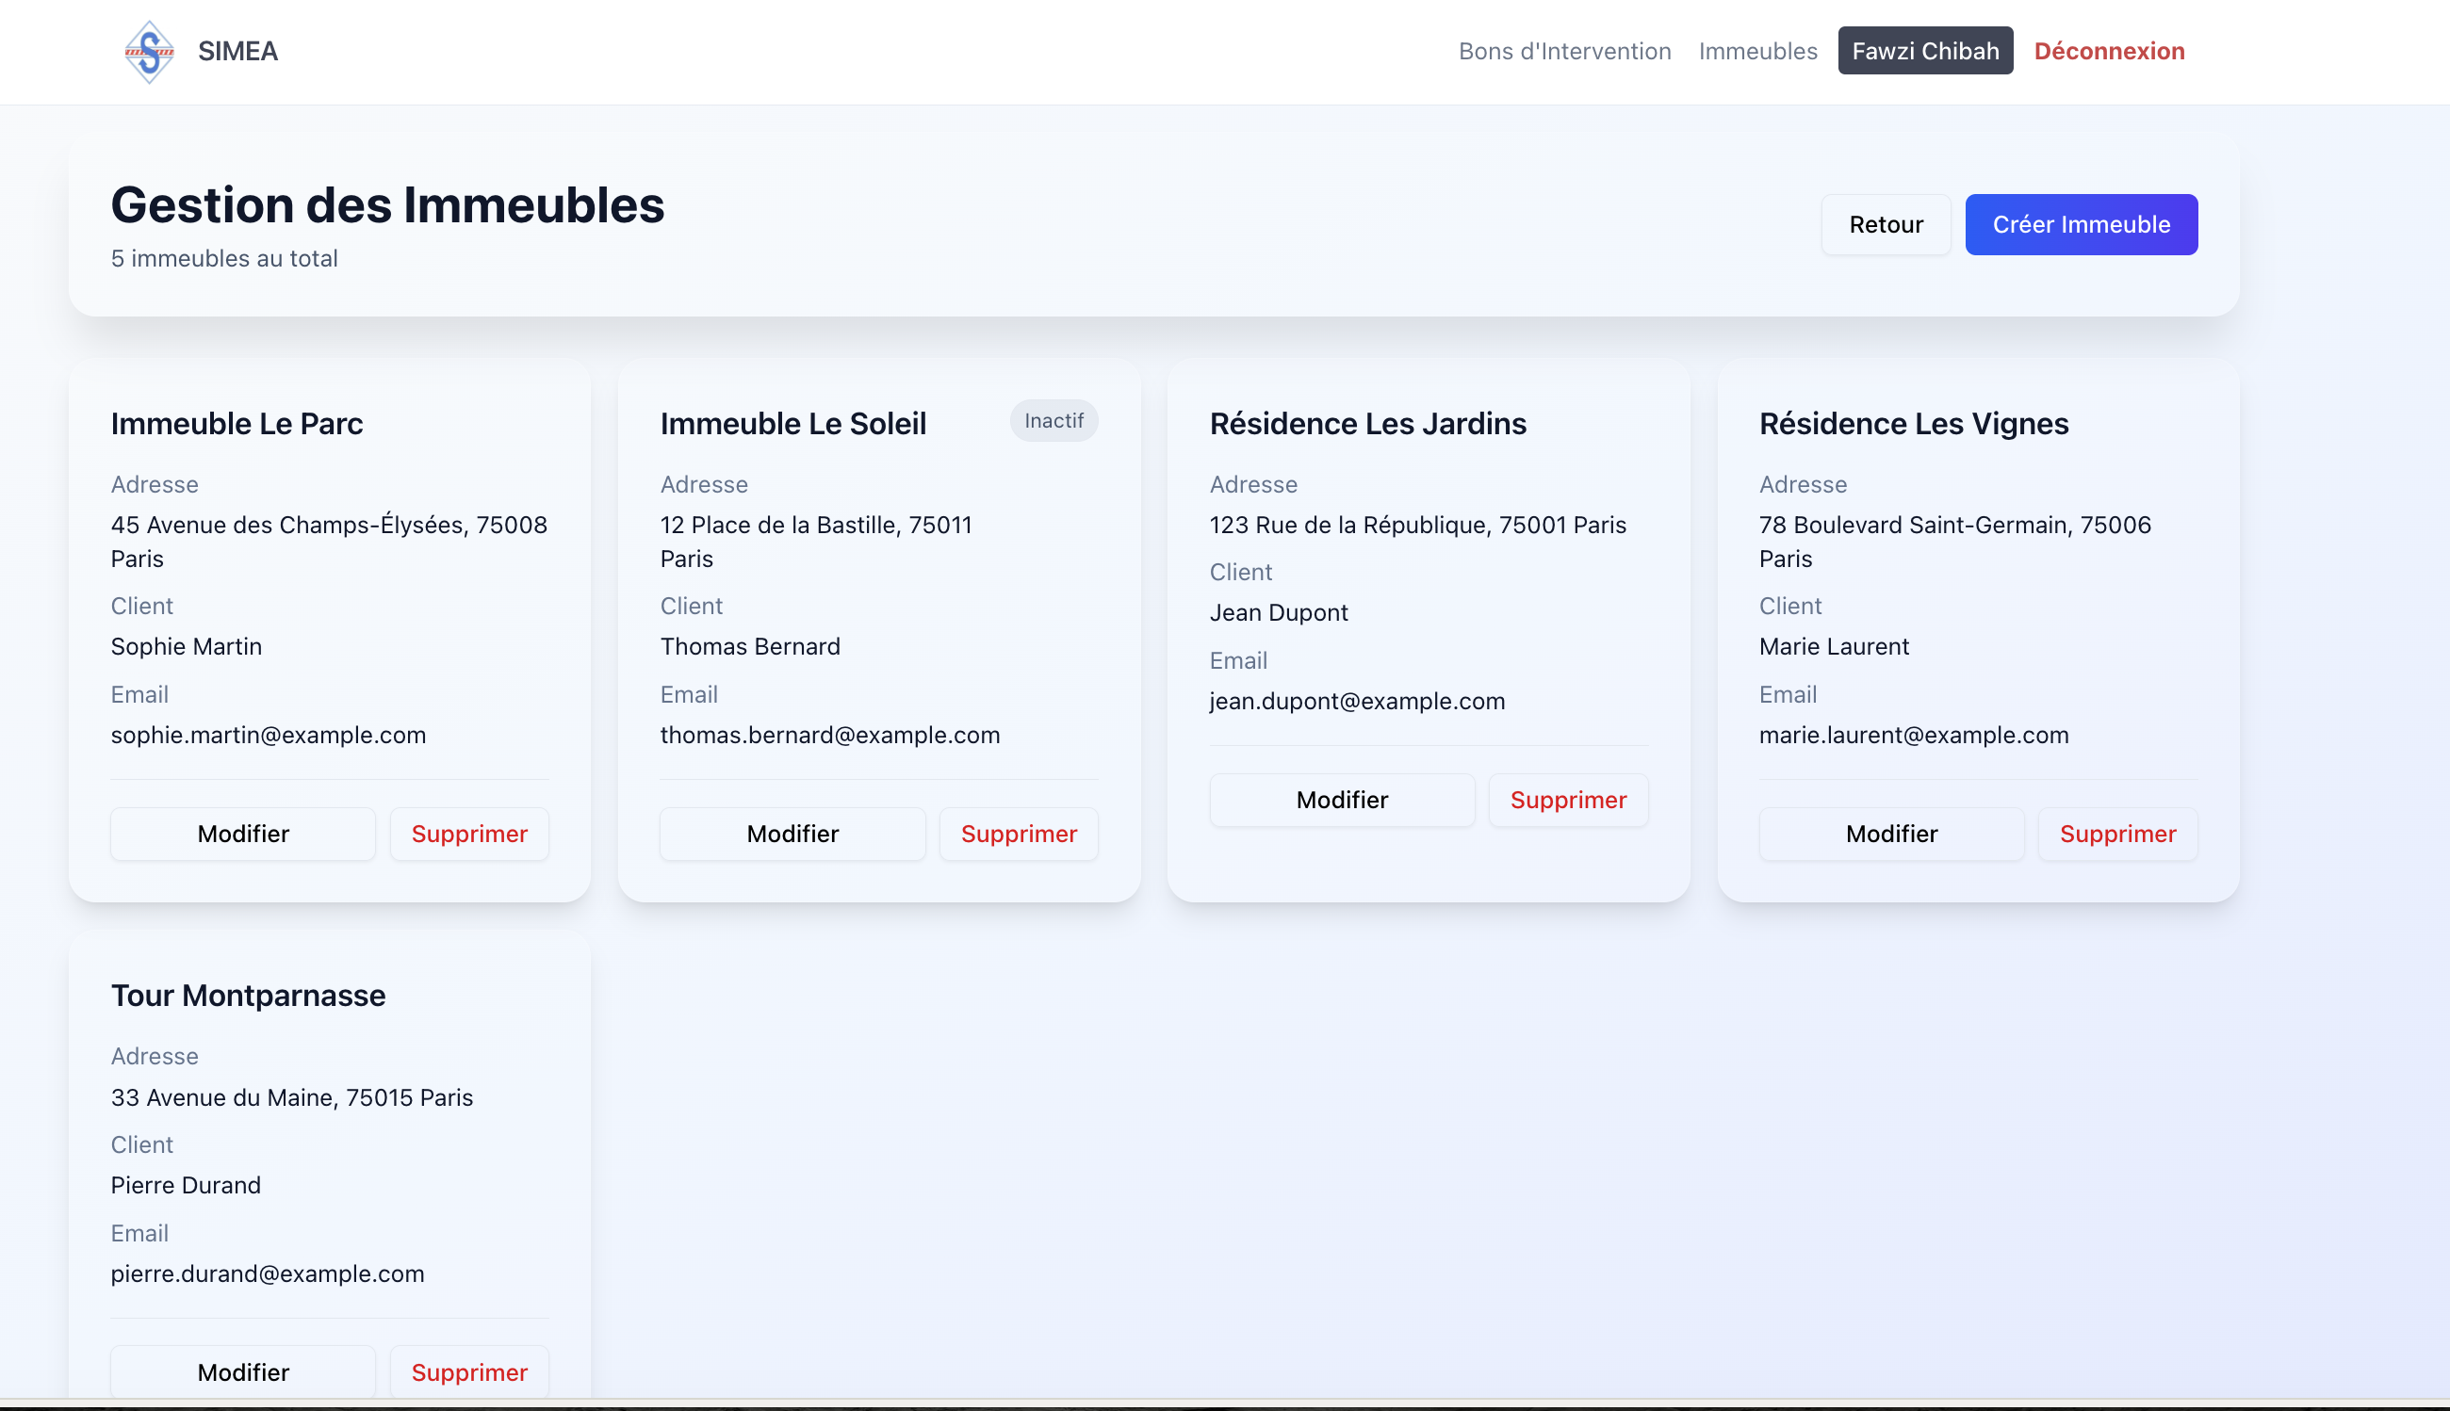
Task: Delete Tour Montparnasse
Action: [469, 1371]
